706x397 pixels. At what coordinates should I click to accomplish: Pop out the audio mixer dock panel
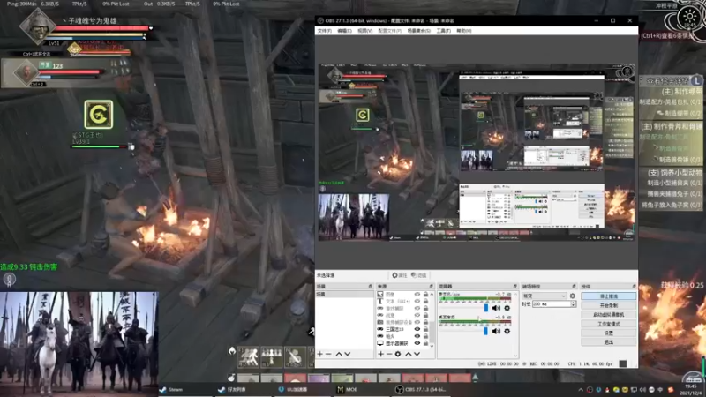[515, 286]
